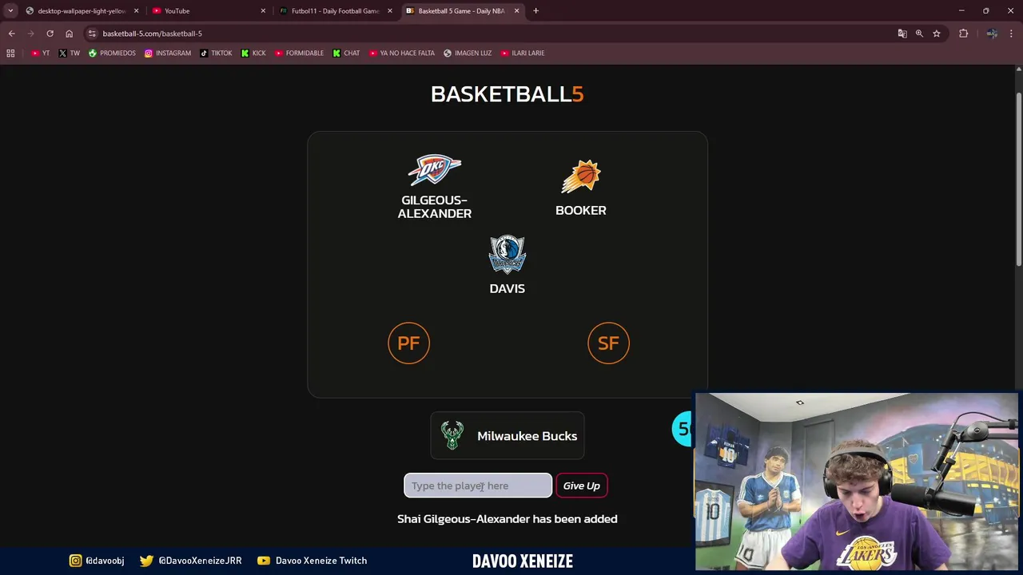Viewport: 1023px width, 575px height.
Task: Select the PF position slot
Action: [x=408, y=343]
